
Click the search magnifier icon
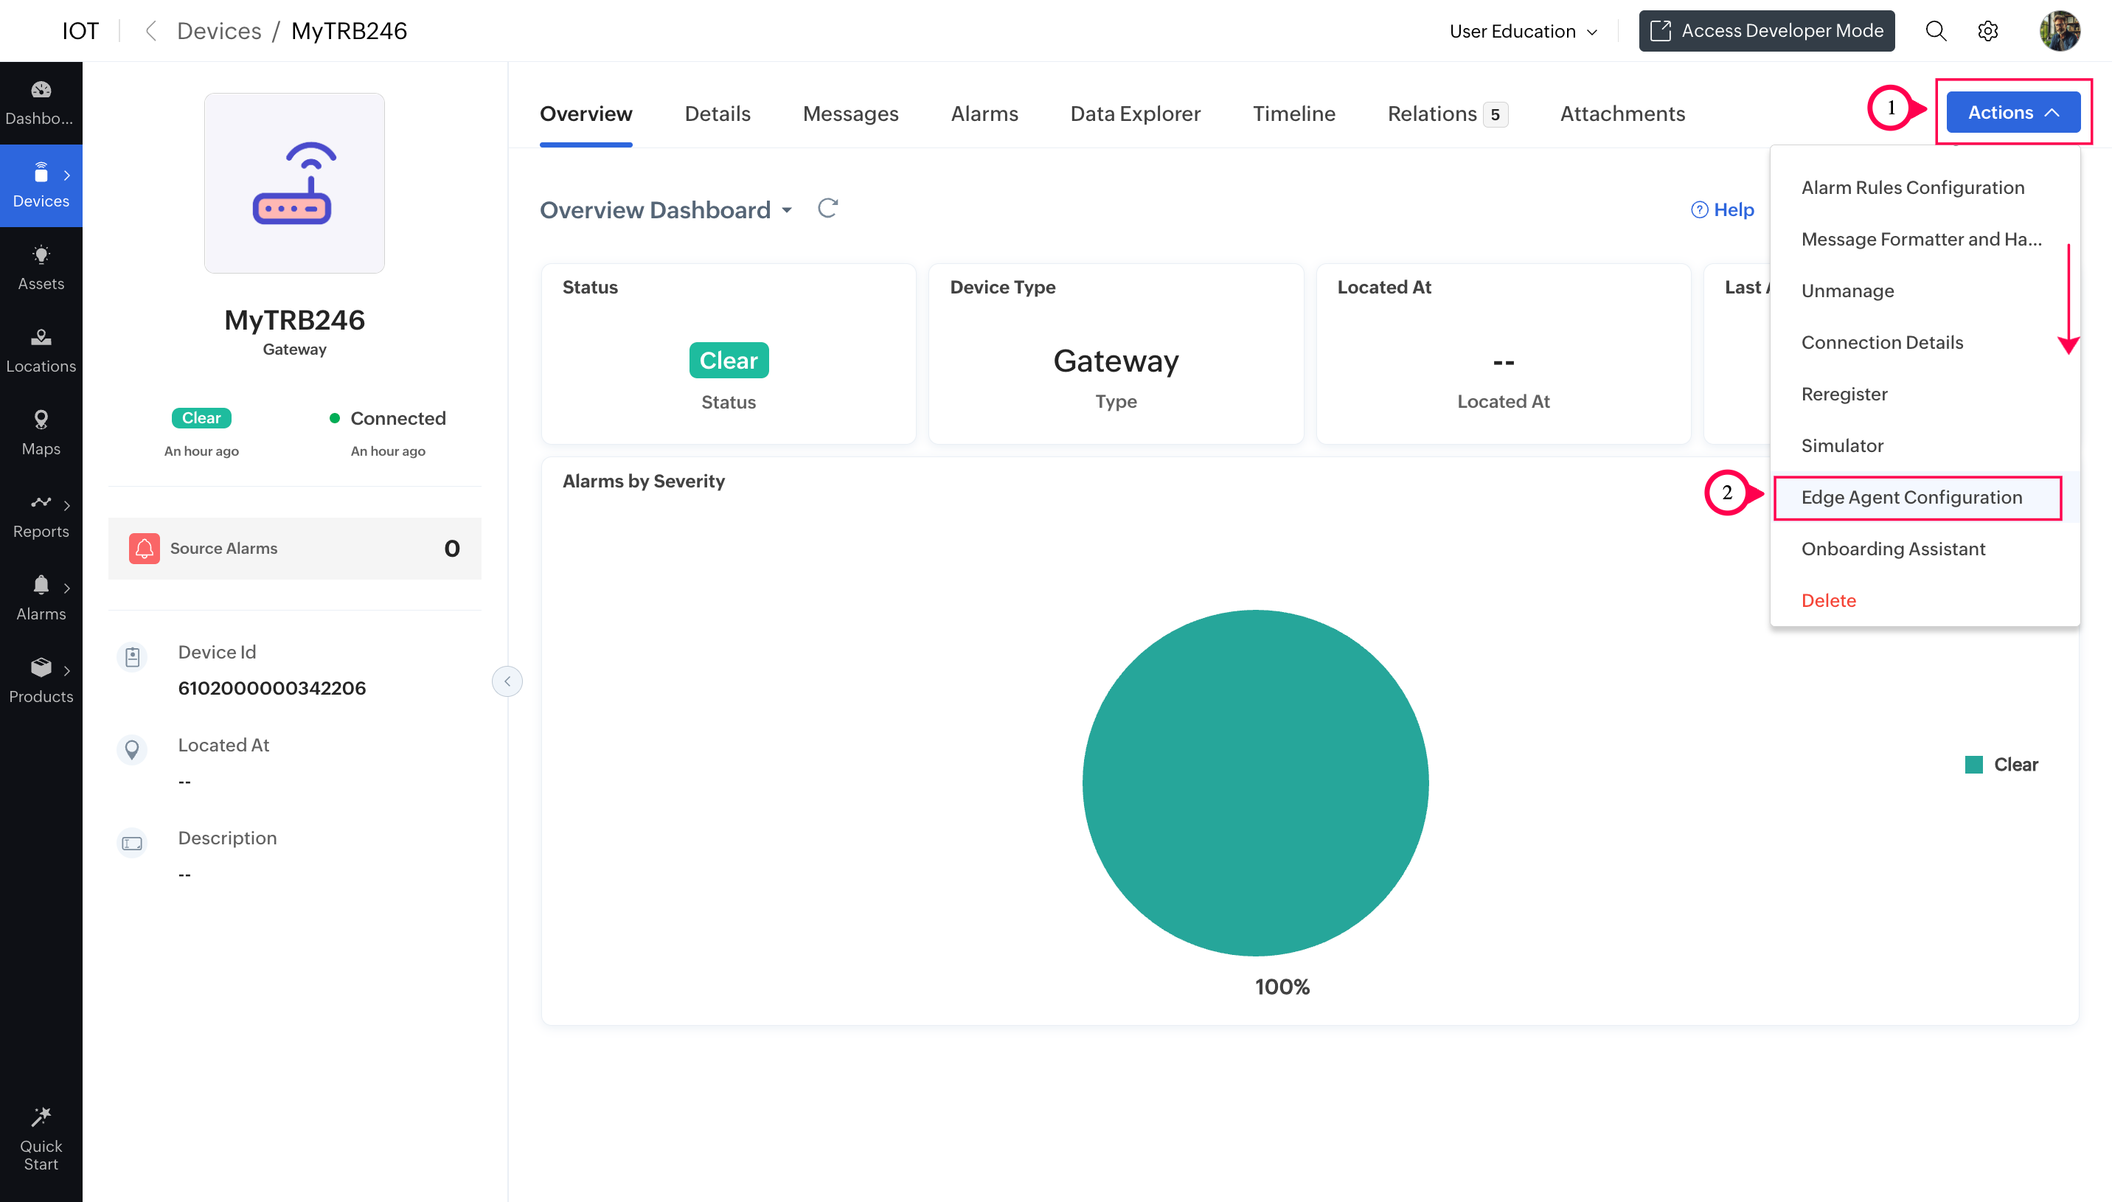(1935, 32)
